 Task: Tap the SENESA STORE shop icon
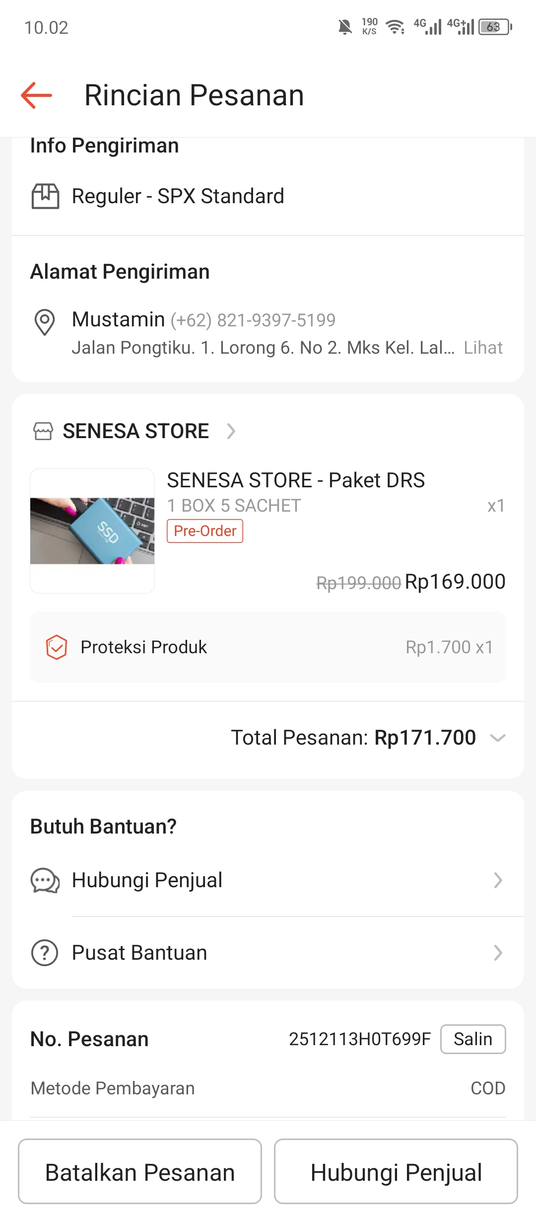[x=43, y=431]
